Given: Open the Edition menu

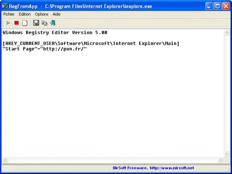Looking at the screenshot, I should (x=25, y=14).
